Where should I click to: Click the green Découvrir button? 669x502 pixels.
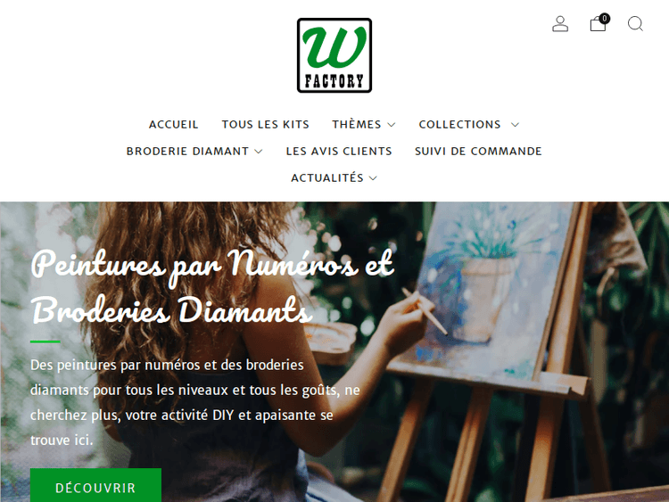coord(95,485)
